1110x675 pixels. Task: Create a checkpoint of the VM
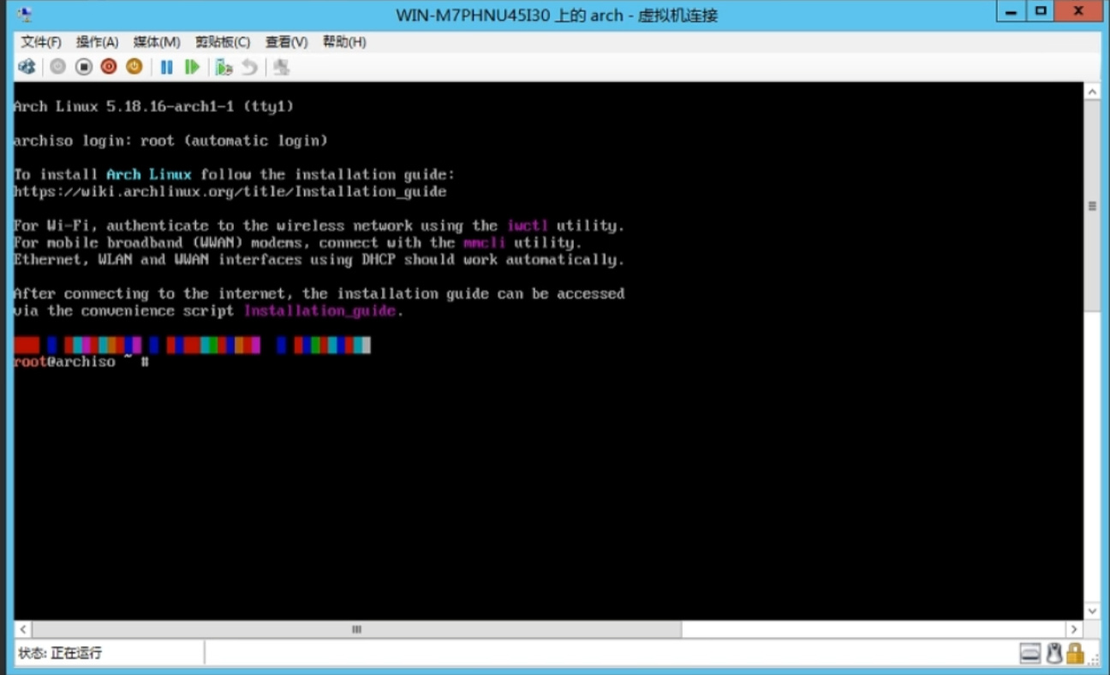tap(224, 67)
